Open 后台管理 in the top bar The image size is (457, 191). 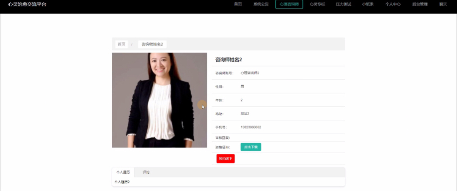419,4
